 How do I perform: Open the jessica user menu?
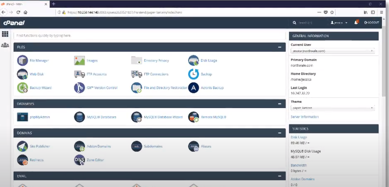pyautogui.click(x=339, y=23)
